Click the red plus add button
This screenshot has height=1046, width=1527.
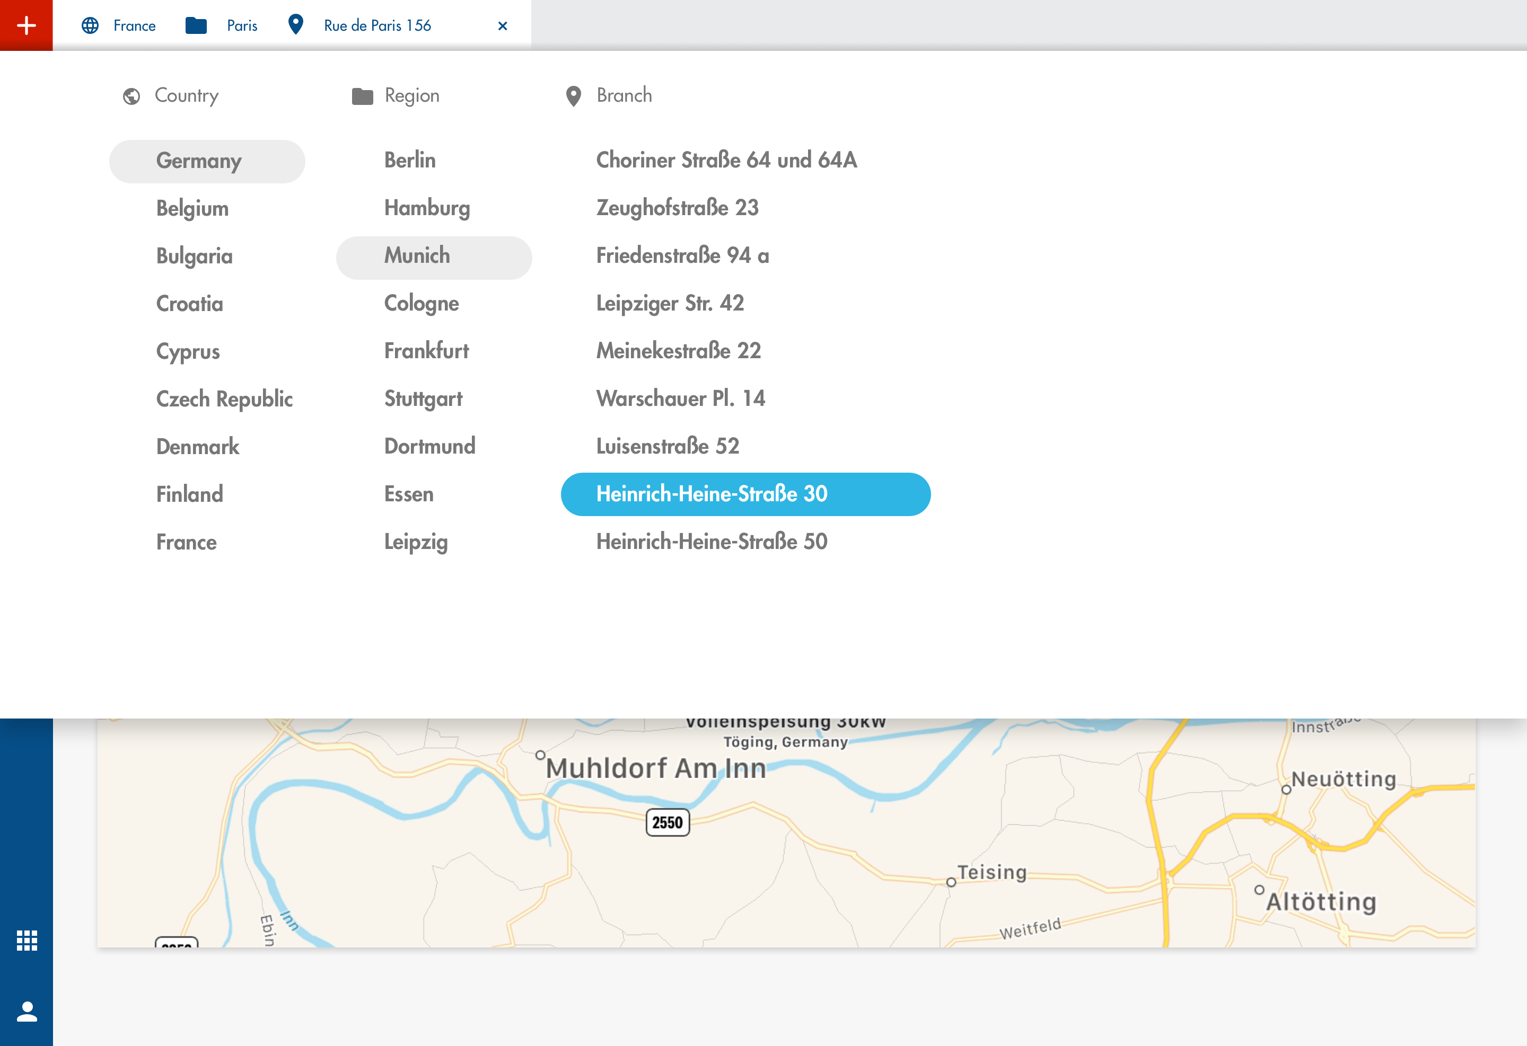pos(27,25)
